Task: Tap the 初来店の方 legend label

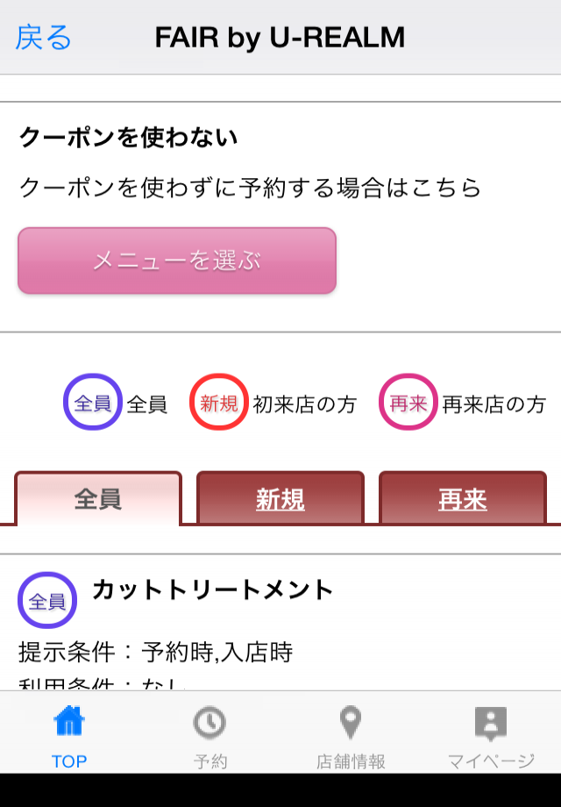Action: pos(305,404)
